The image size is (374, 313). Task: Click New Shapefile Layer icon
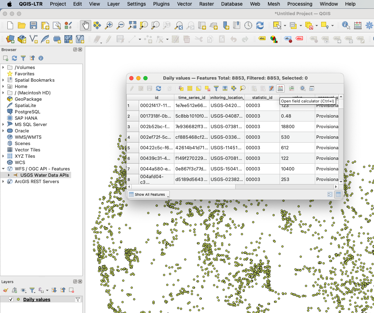(x=33, y=39)
